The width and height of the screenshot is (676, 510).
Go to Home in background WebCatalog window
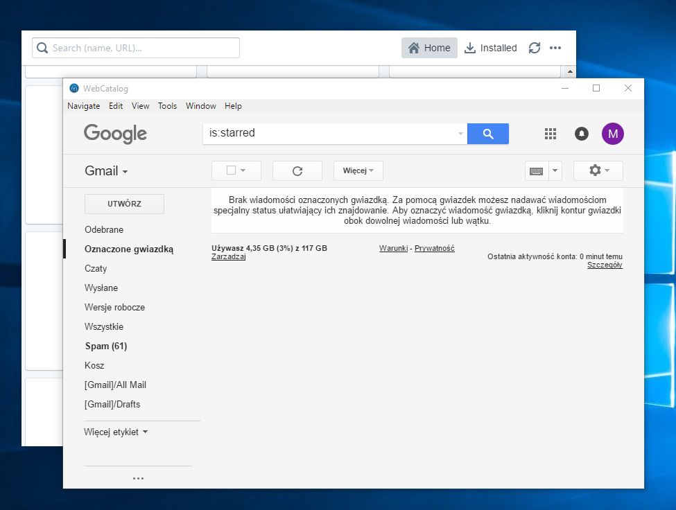(x=429, y=48)
